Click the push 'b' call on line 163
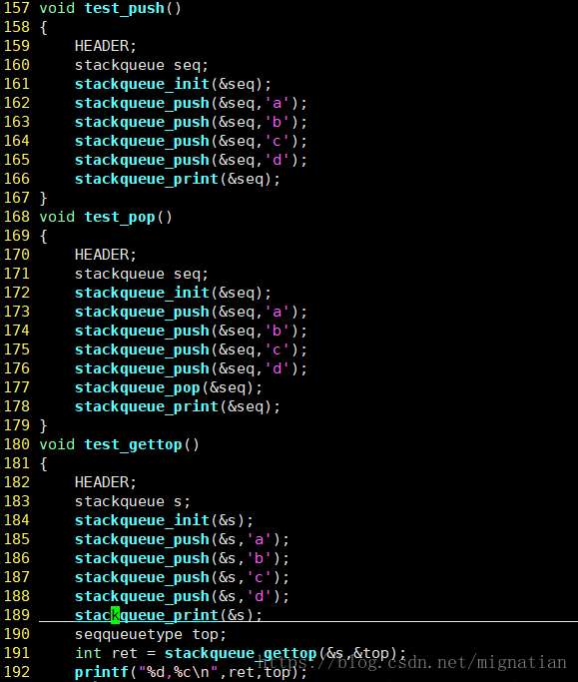This screenshot has width=578, height=682. point(191,122)
